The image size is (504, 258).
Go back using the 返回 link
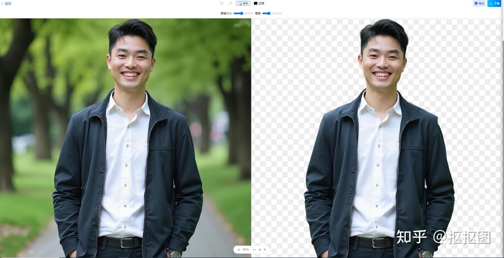pos(6,3)
